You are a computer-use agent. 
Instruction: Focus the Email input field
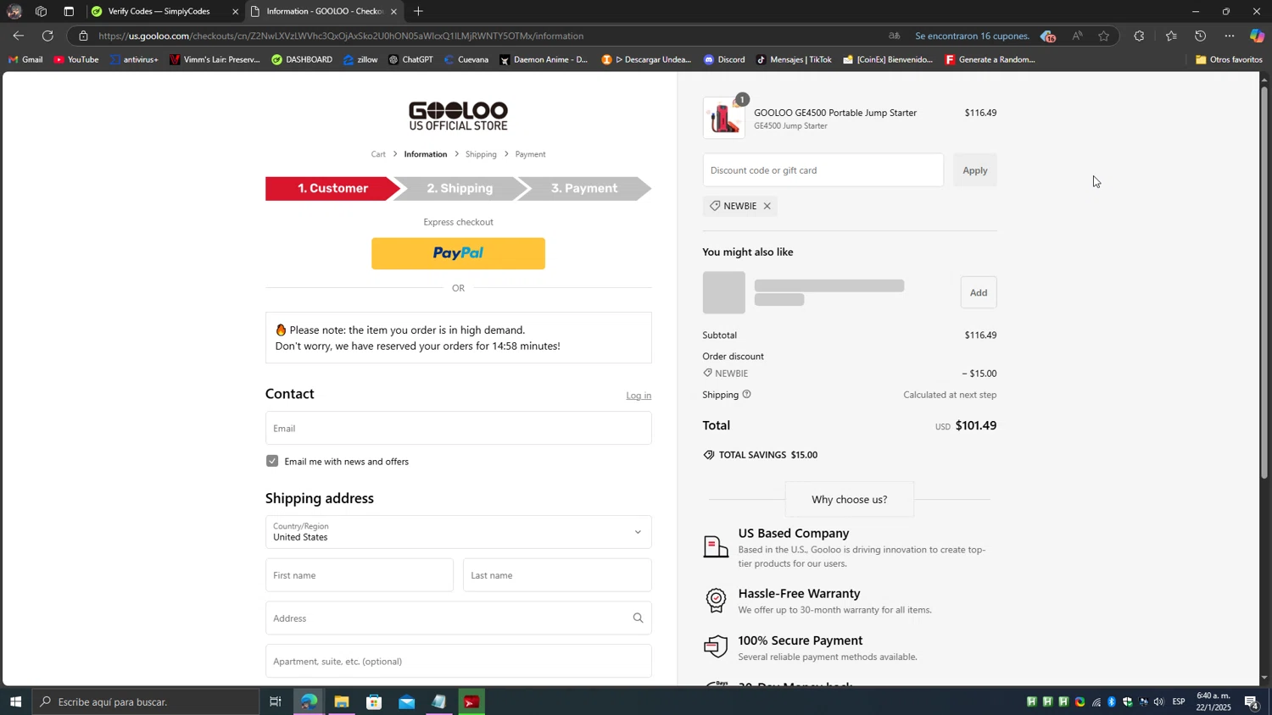pyautogui.click(x=458, y=428)
